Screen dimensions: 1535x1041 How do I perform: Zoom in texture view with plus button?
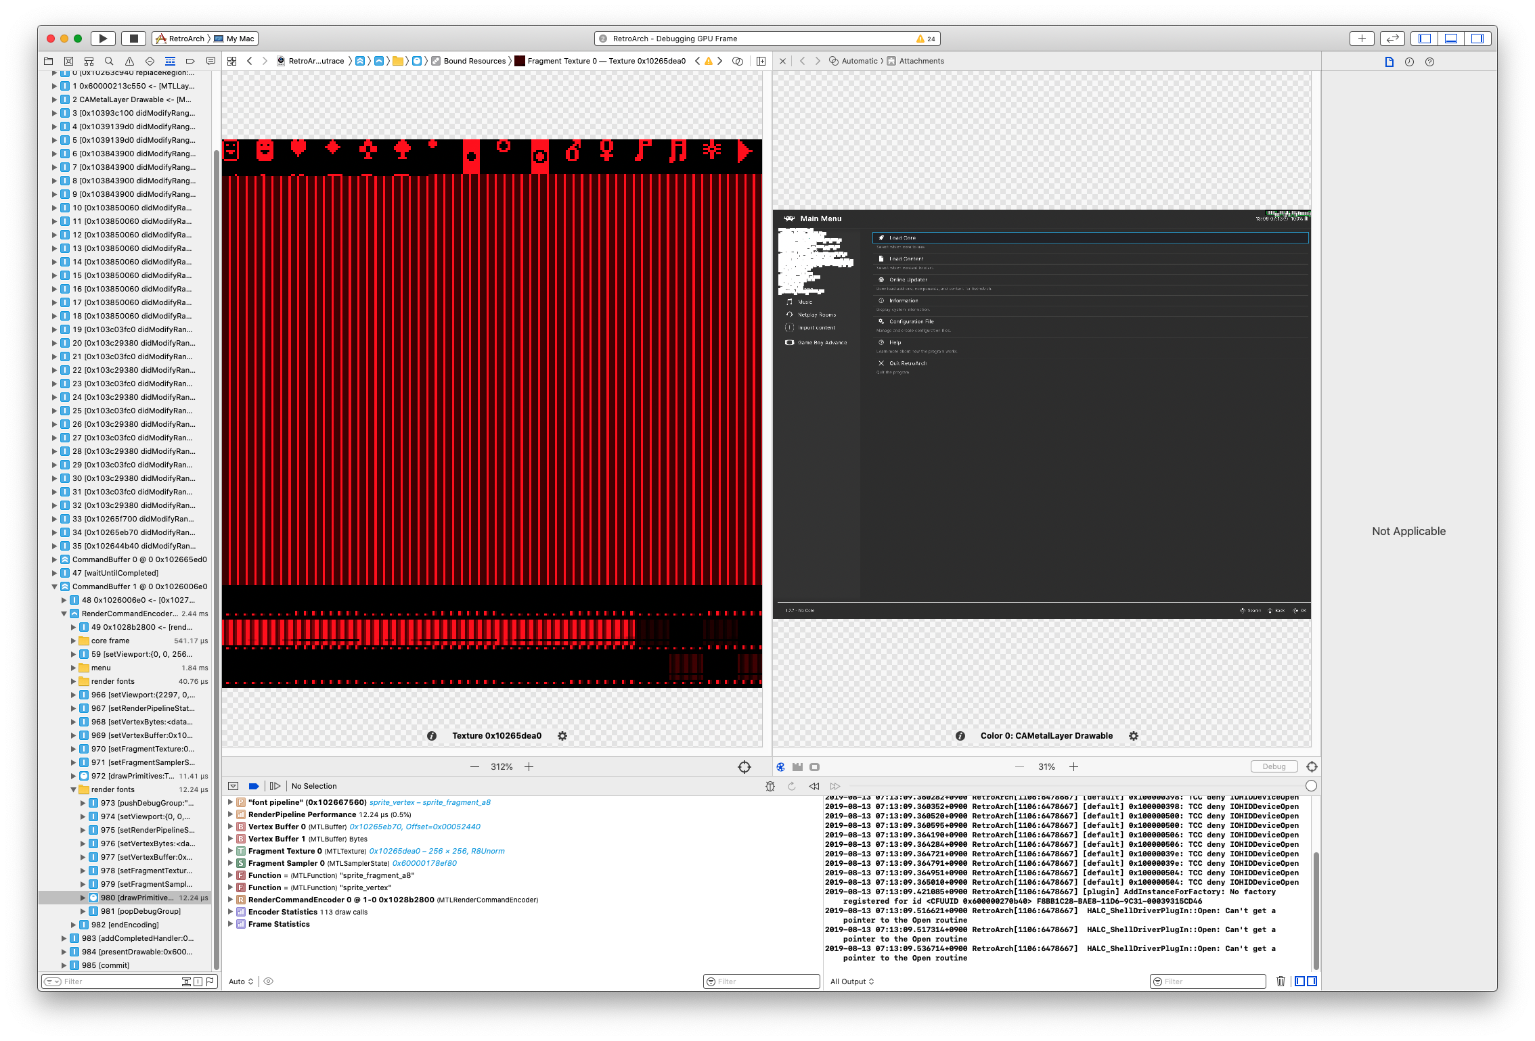pos(529,766)
